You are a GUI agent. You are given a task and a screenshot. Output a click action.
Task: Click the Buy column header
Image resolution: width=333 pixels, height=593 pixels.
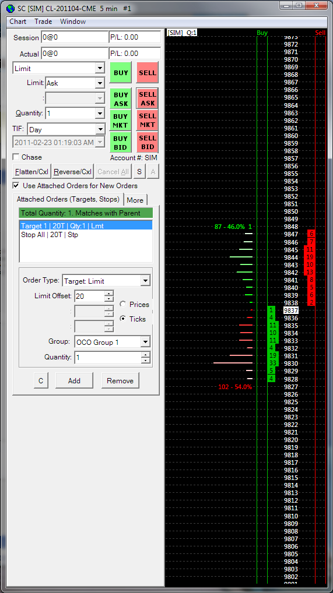coord(262,33)
